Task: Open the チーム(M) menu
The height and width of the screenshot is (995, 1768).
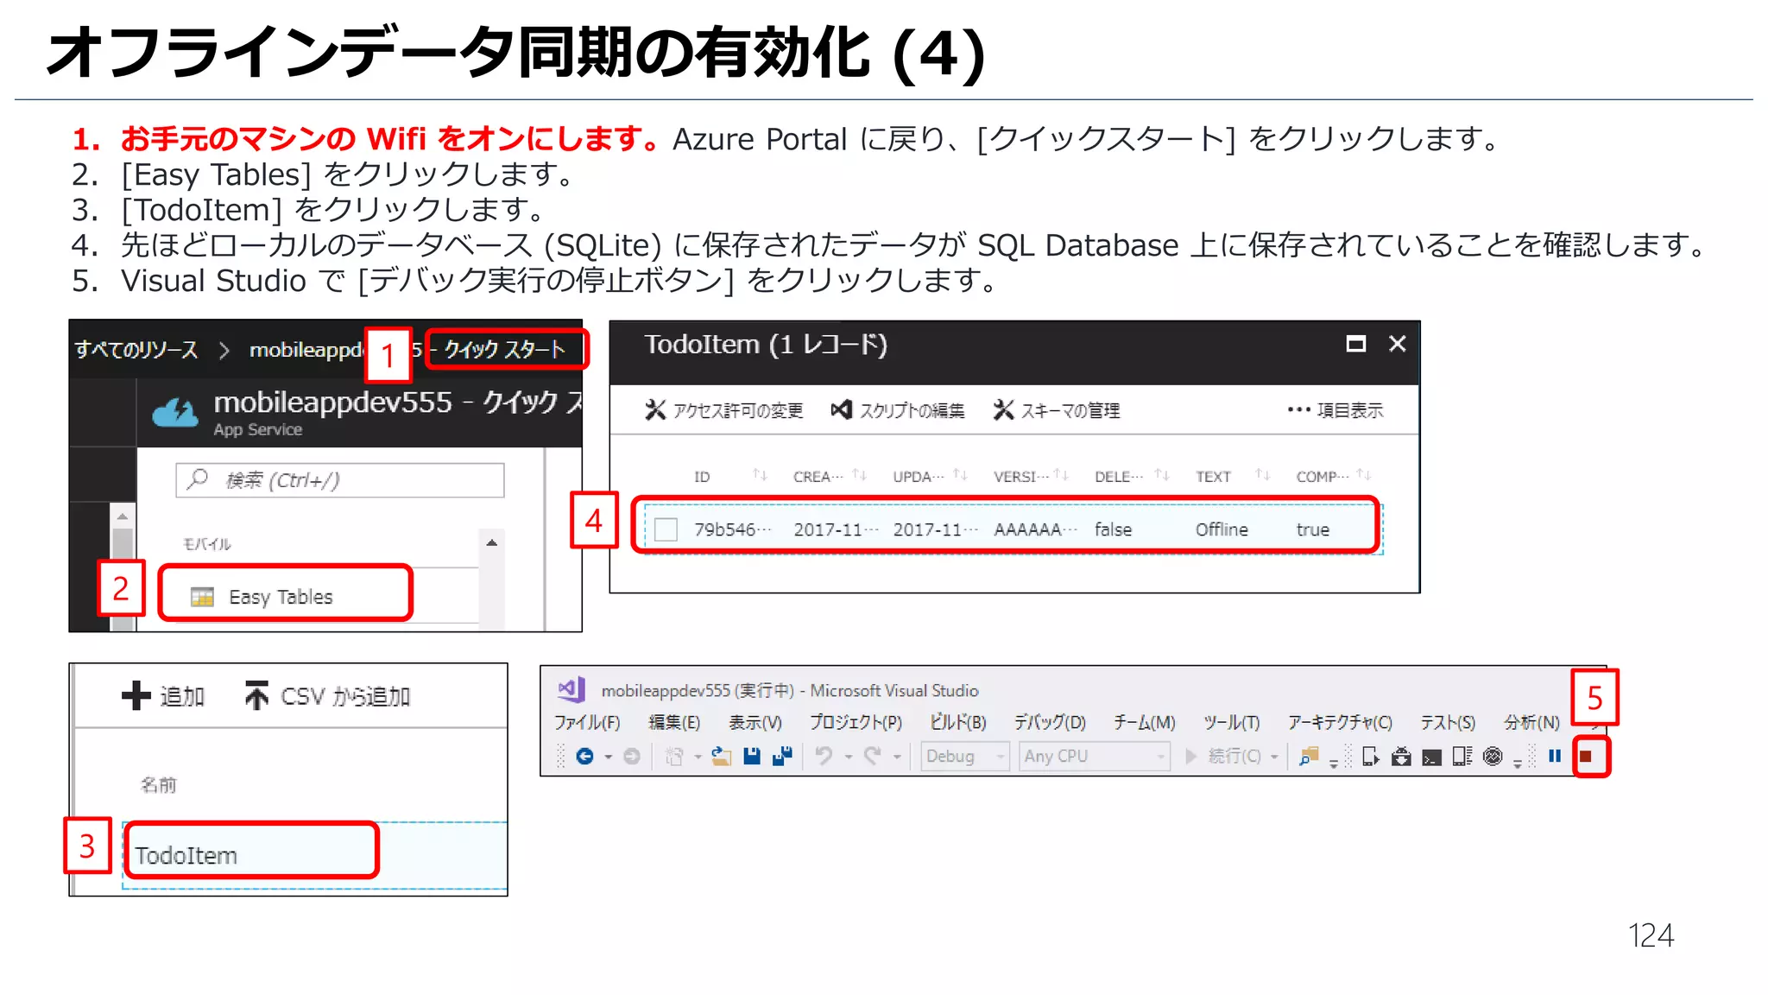Action: [1144, 722]
